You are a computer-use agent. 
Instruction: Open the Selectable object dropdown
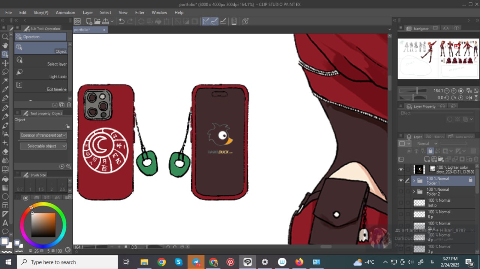point(43,146)
